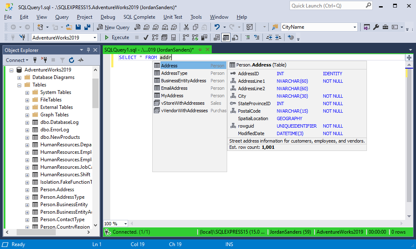Click the Object Explorer horizontal scrollbar thumb
Viewport: 416px width, 249px height.
[x=36, y=232]
